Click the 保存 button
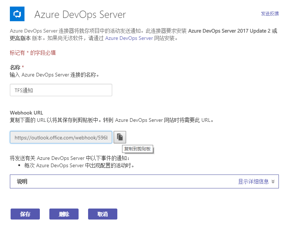The image size is (288, 225). pos(25,214)
